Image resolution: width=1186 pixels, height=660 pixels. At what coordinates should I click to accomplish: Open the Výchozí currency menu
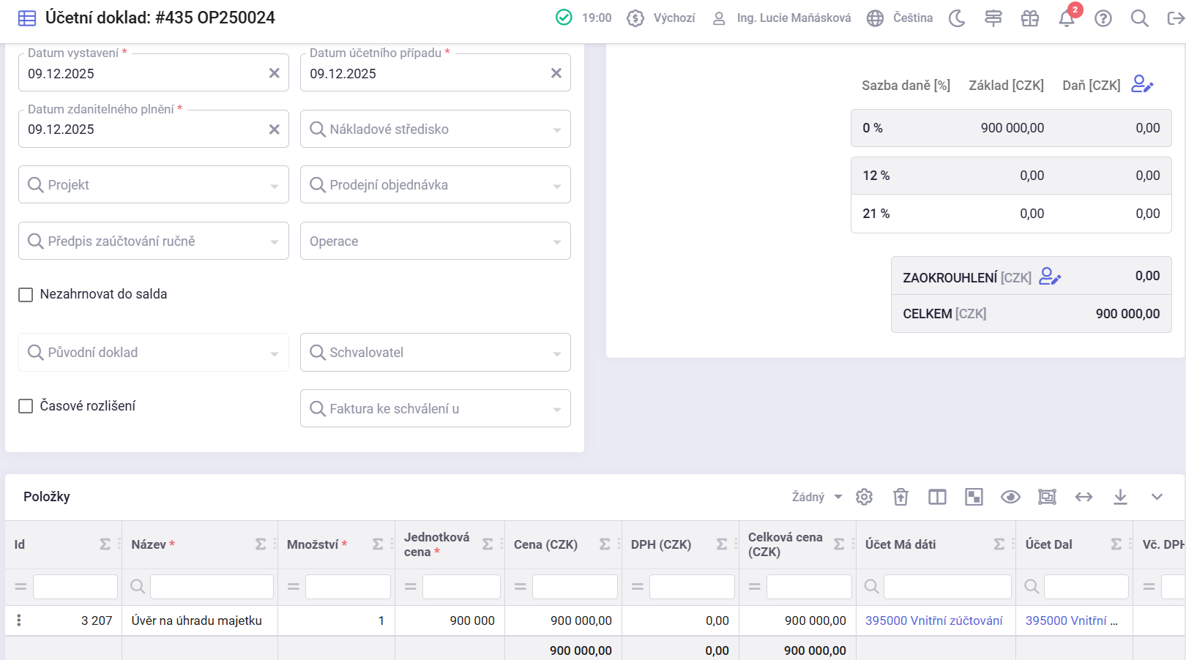[x=661, y=18]
